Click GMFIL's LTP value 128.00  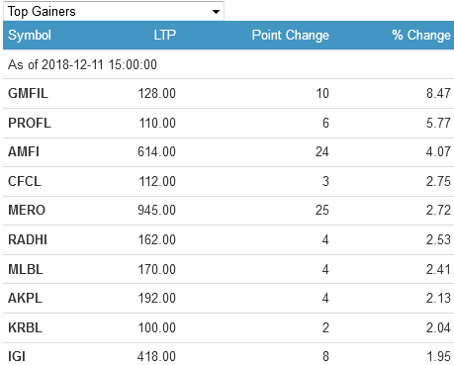(x=156, y=93)
